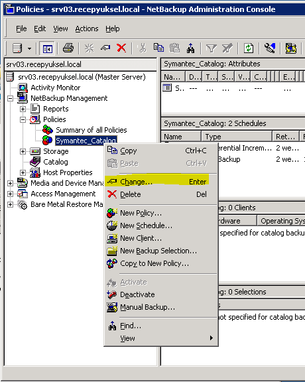The image size is (305, 382).
Task: Choose Deactivate in context menu
Action: pos(160,294)
